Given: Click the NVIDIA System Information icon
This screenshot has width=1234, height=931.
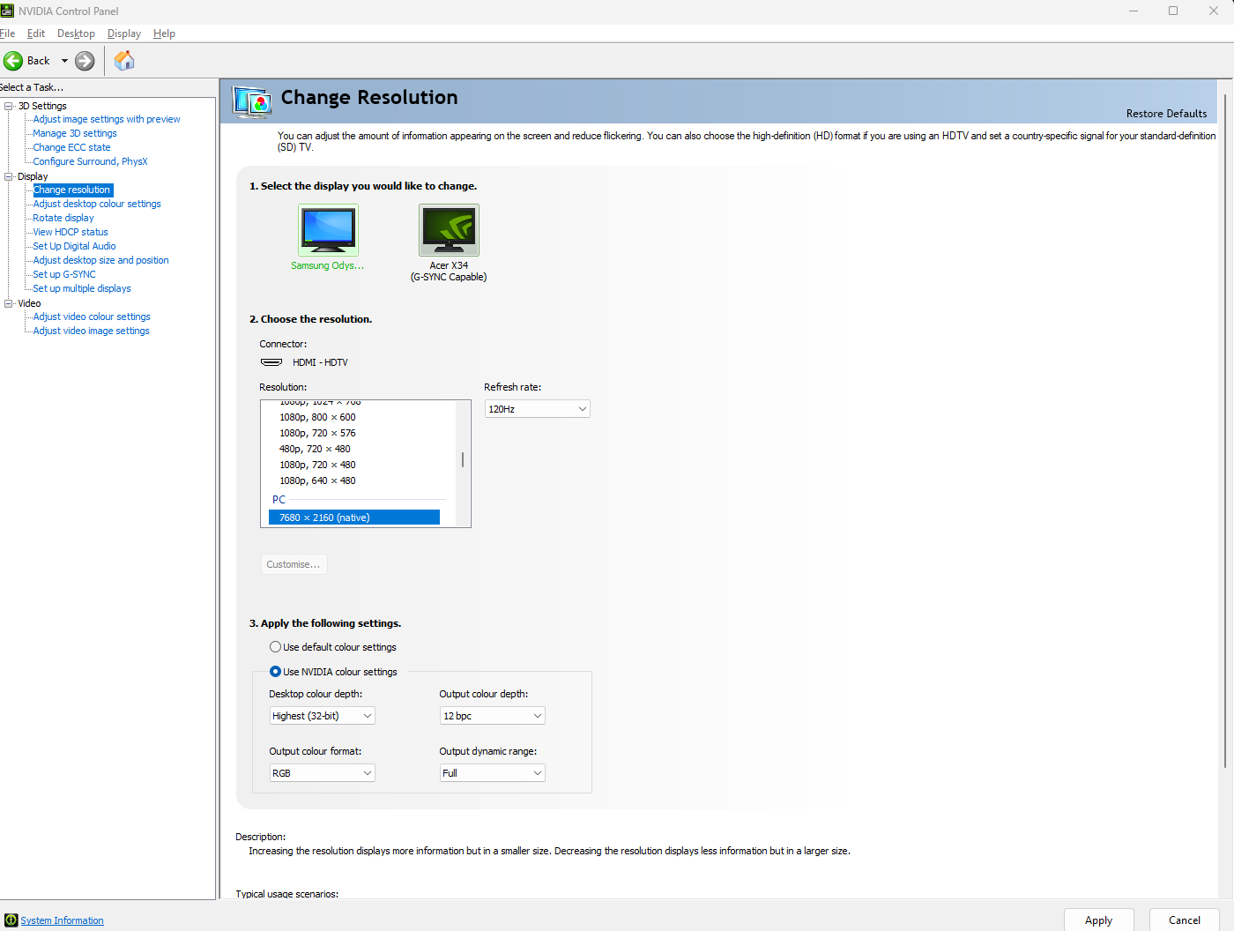Looking at the screenshot, I should (x=11, y=920).
